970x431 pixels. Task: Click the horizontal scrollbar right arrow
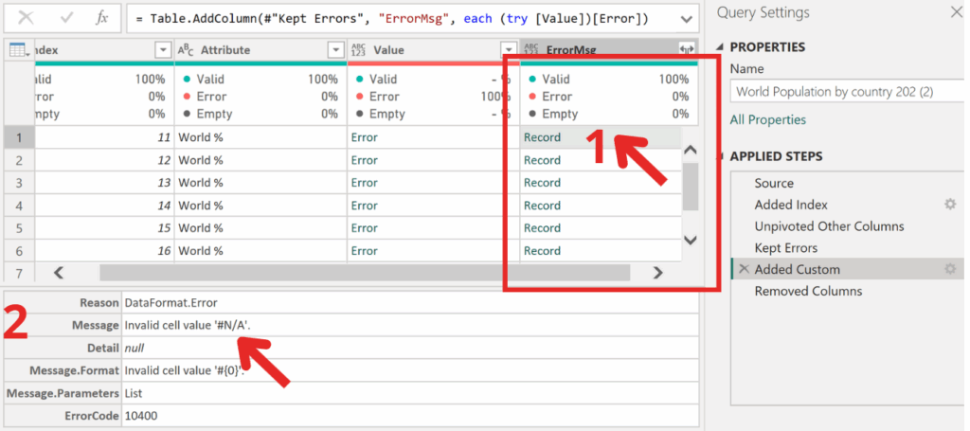tap(658, 273)
